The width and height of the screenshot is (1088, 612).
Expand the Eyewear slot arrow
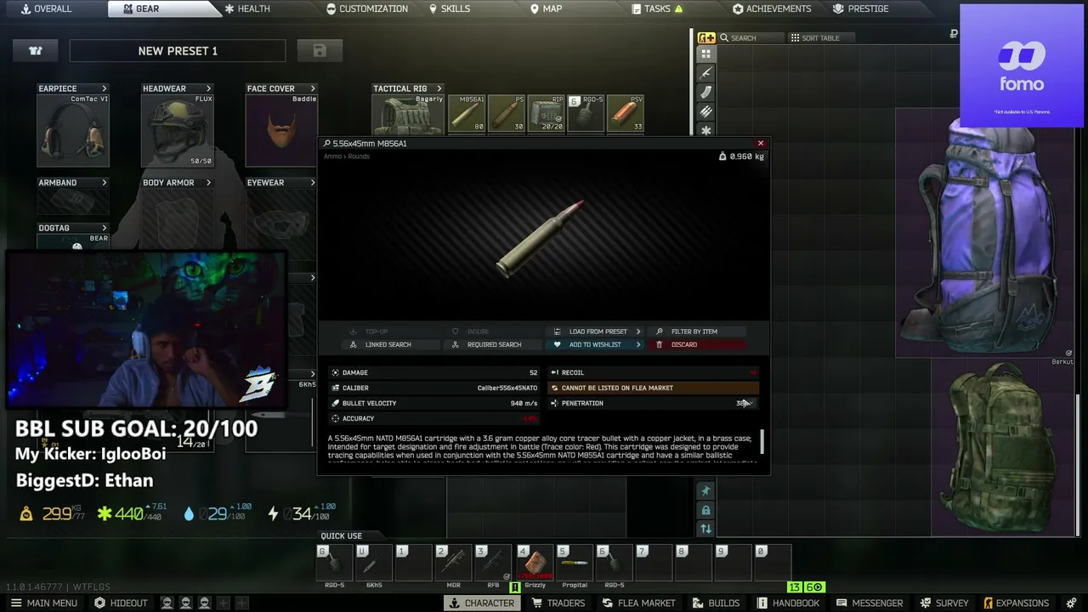[x=313, y=183]
